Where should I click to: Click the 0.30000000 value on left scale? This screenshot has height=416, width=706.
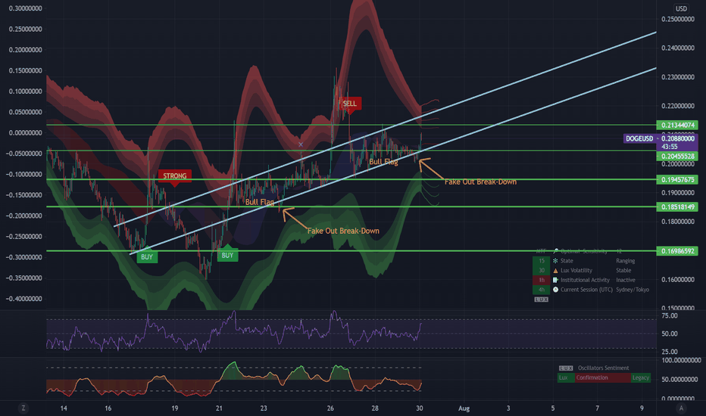pos(25,8)
